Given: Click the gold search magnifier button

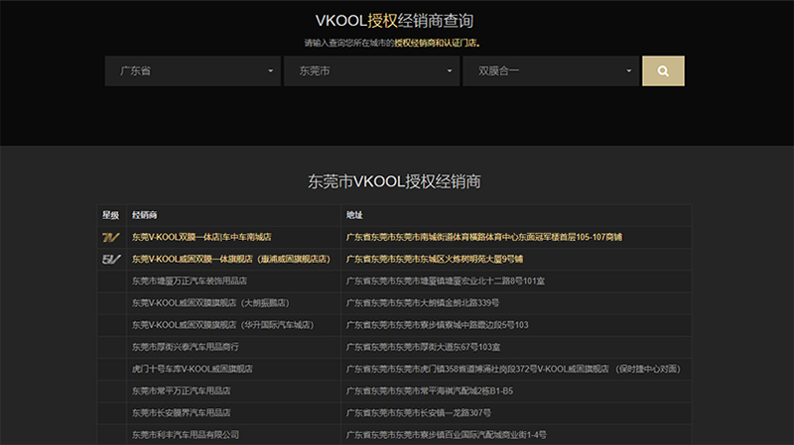Looking at the screenshot, I should [x=663, y=70].
